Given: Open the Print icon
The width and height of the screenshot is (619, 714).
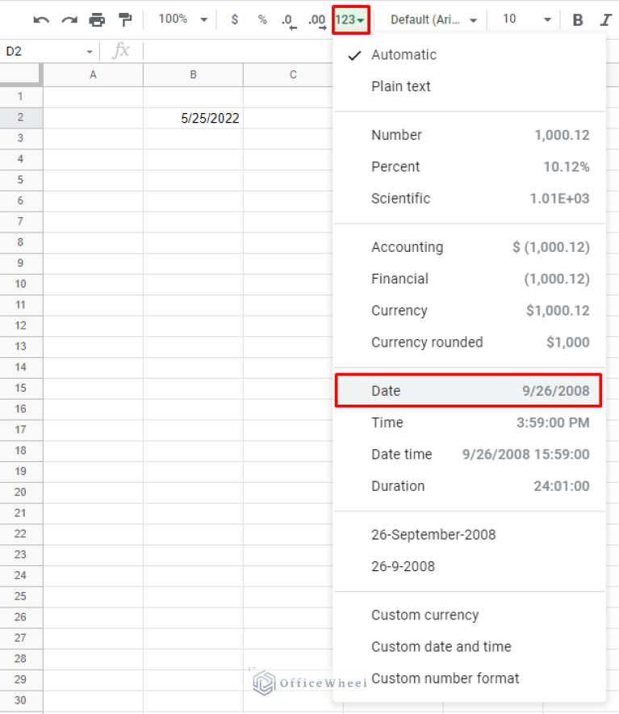Looking at the screenshot, I should 97,19.
